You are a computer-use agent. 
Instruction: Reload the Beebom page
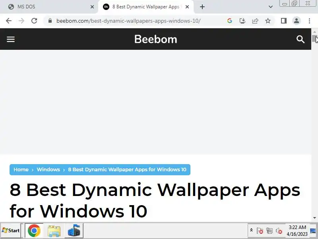[34, 21]
